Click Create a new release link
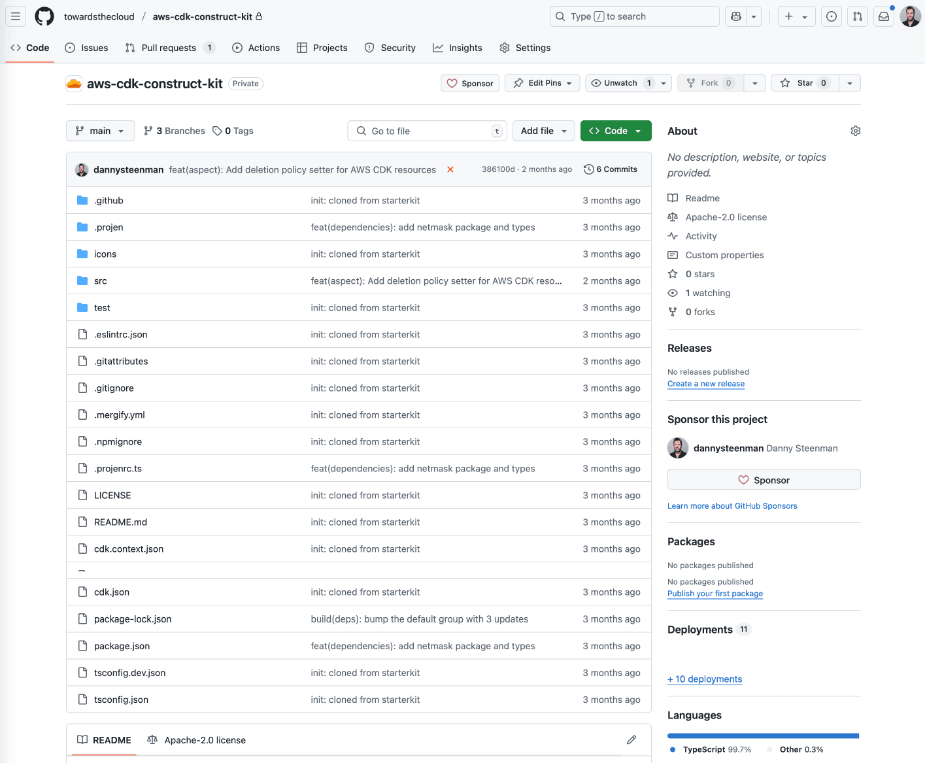925x763 pixels. (706, 384)
